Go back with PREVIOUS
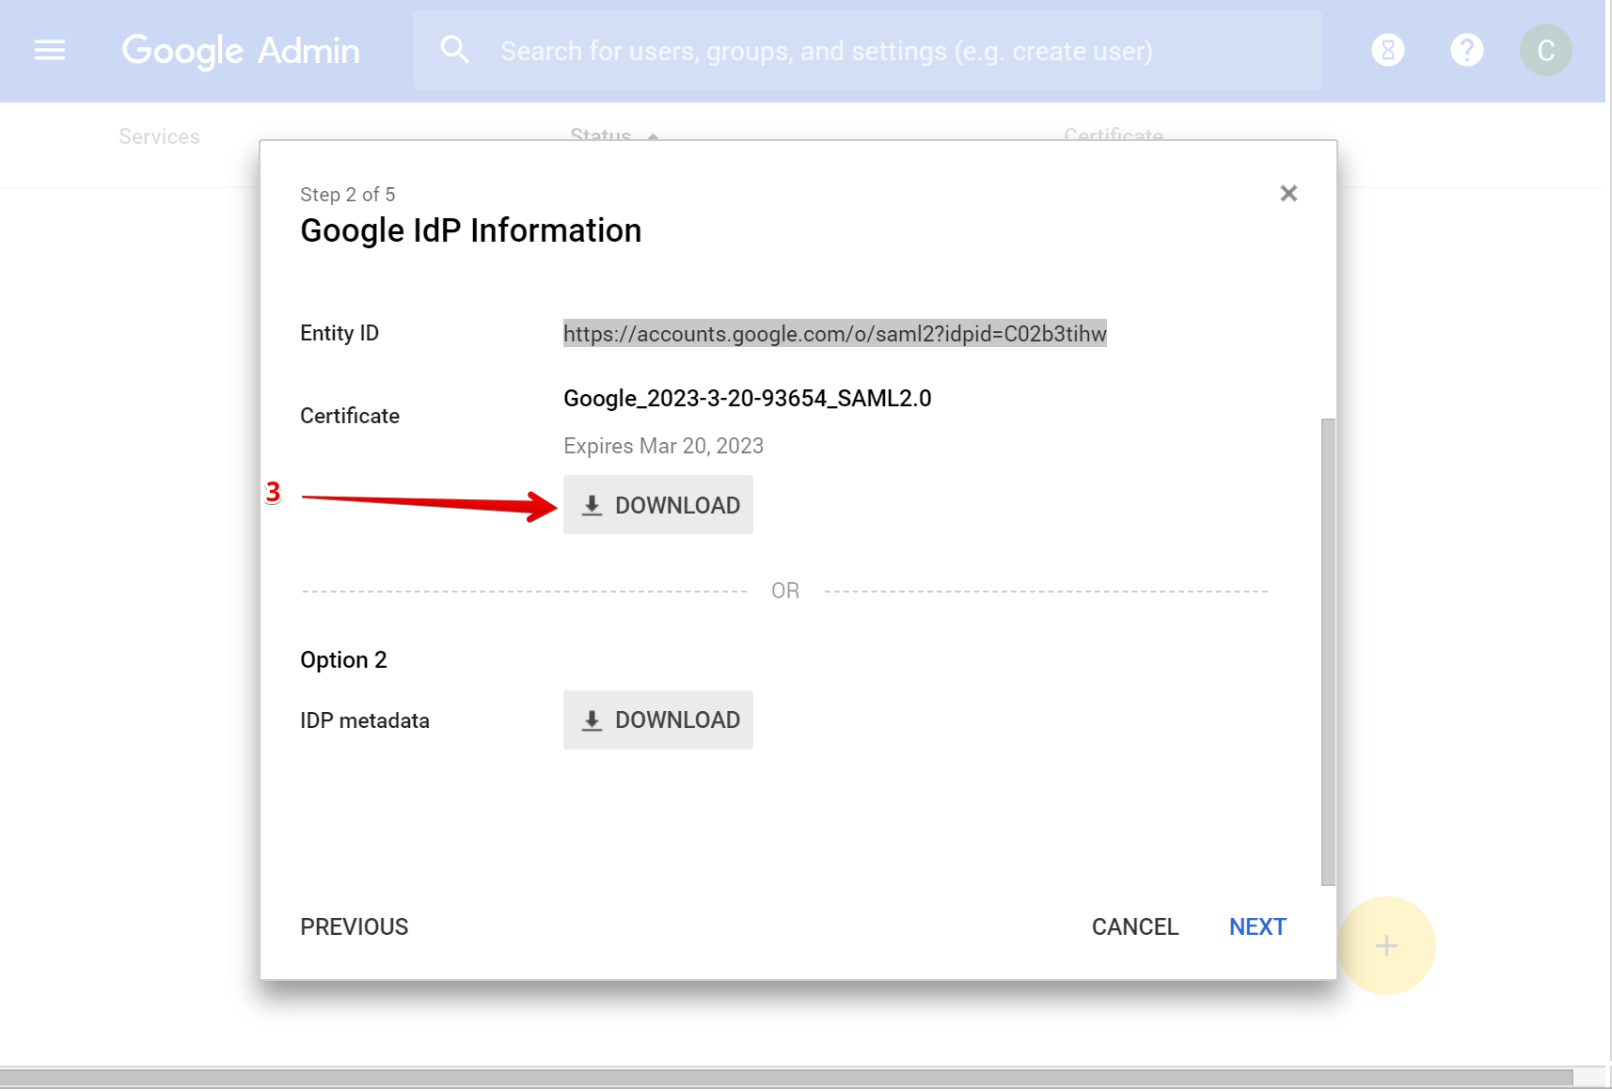This screenshot has width=1612, height=1091. (x=354, y=926)
